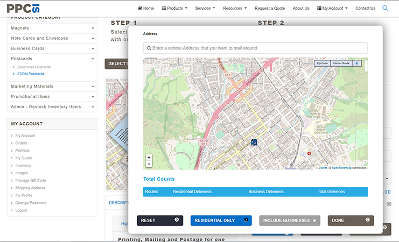The image size is (399, 242).
Task: Click the search magnifier icon in the navbar
Action: [385, 8]
